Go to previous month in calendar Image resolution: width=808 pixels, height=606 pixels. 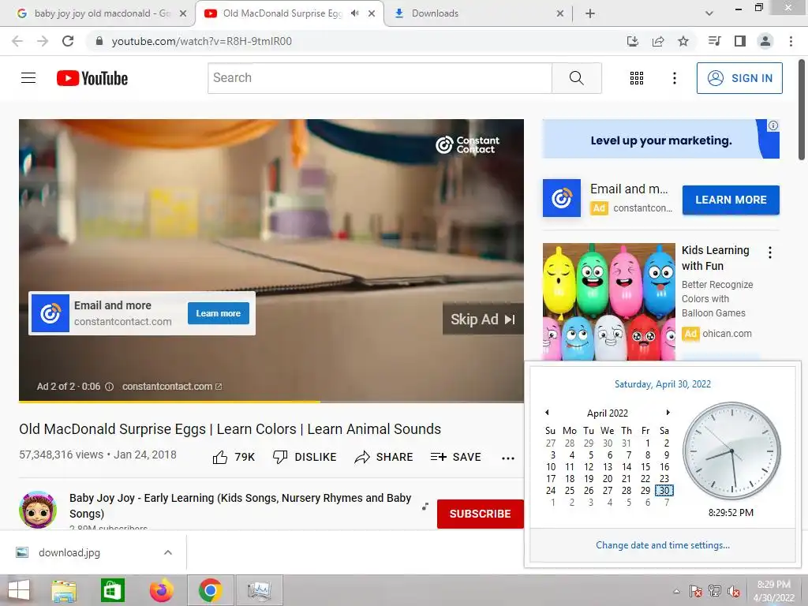coord(548,412)
